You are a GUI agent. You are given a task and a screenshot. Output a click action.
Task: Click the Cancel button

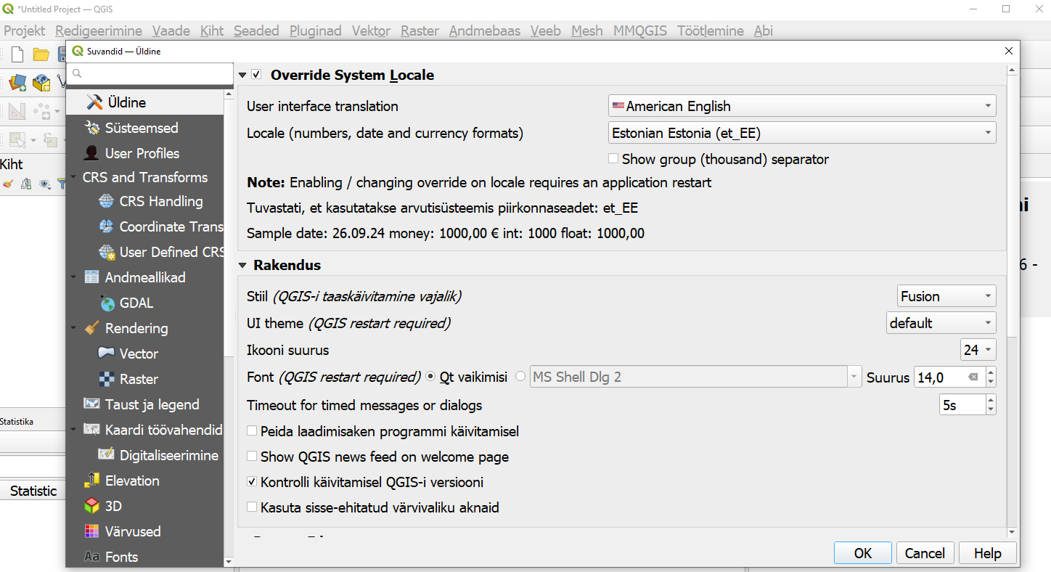pos(925,553)
